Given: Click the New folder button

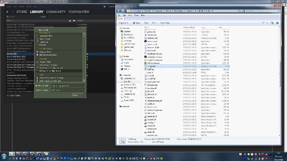Looking at the screenshot, I should [x=165, y=23].
